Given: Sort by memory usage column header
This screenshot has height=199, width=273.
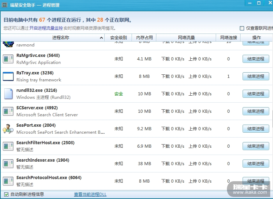Looking at the screenshot, I should click(144, 38).
